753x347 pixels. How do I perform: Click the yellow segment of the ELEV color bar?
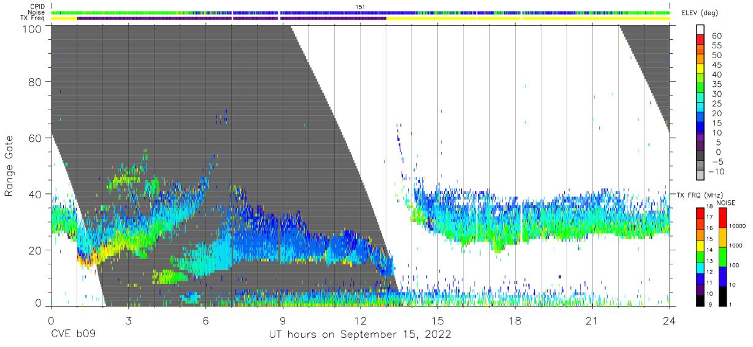tap(701, 68)
